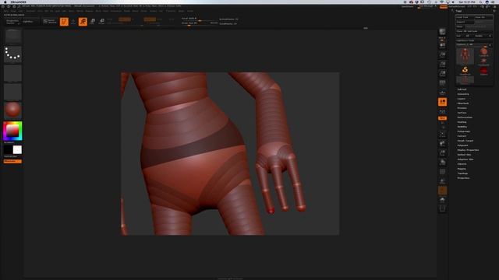The image size is (499, 280).
Task: Open the Material menu
Action: tap(90, 11)
